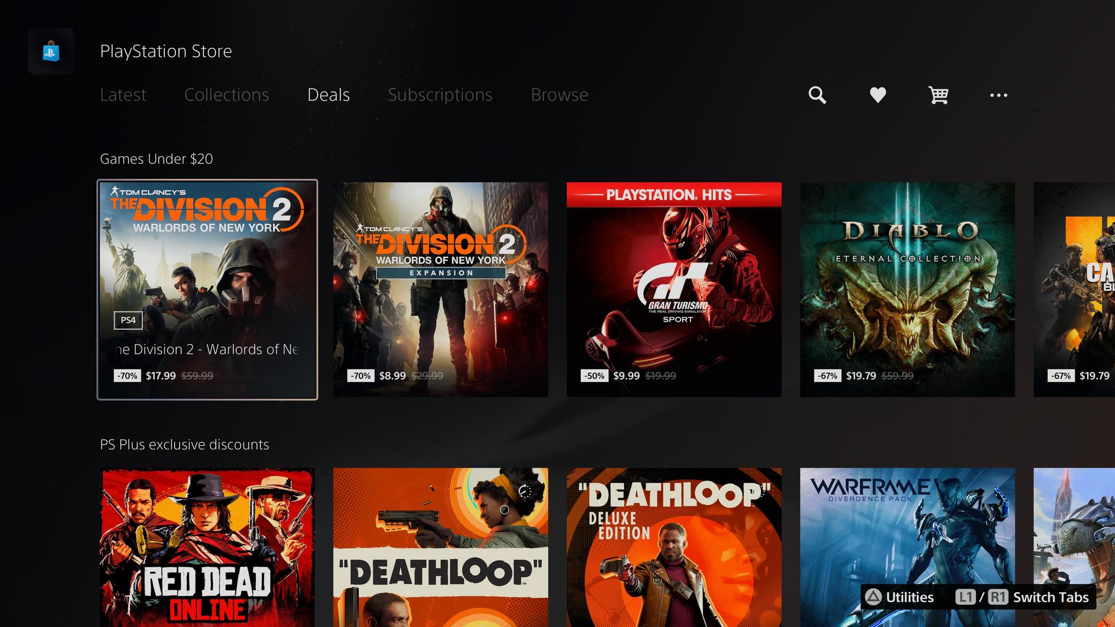Click the $17.99 price on Division 2

161,376
